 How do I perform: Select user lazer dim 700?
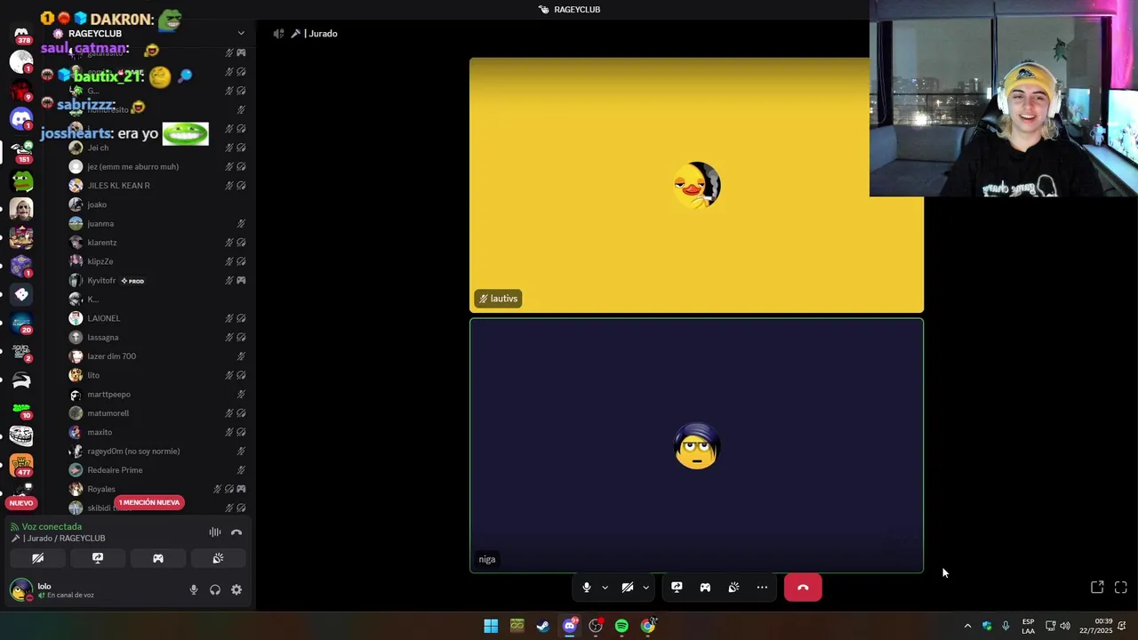point(111,356)
